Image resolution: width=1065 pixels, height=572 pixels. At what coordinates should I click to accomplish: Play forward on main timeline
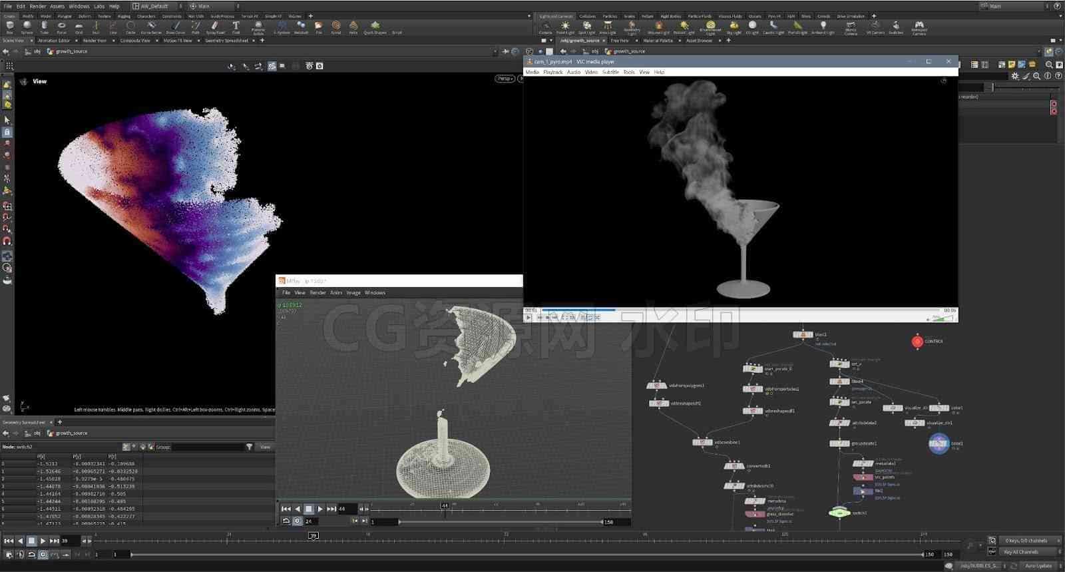click(43, 541)
